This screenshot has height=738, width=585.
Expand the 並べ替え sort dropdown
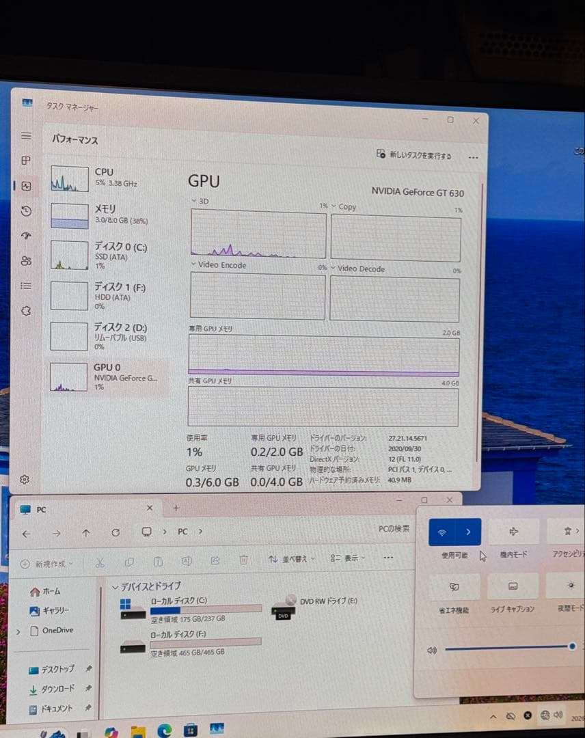(297, 558)
